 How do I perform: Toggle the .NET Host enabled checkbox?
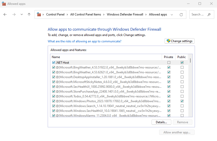click(x=54, y=63)
